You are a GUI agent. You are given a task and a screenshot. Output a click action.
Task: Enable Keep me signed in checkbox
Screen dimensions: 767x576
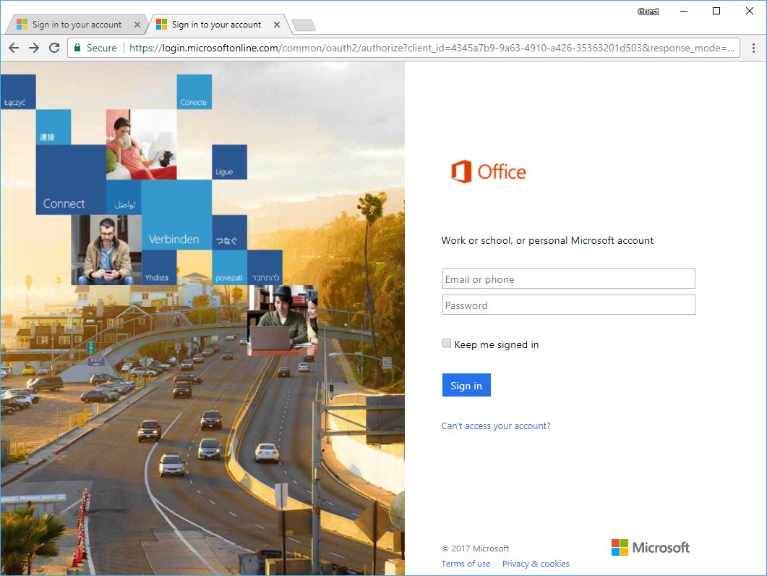click(x=447, y=343)
